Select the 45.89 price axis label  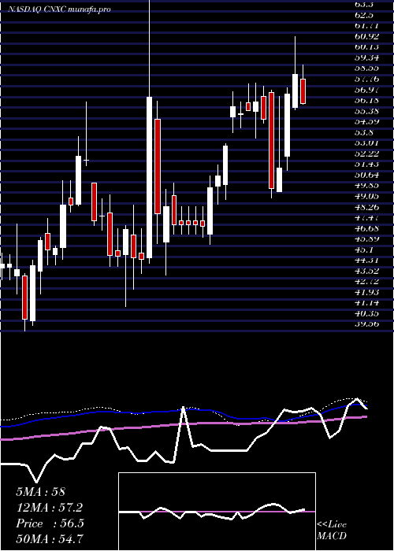click(367, 239)
